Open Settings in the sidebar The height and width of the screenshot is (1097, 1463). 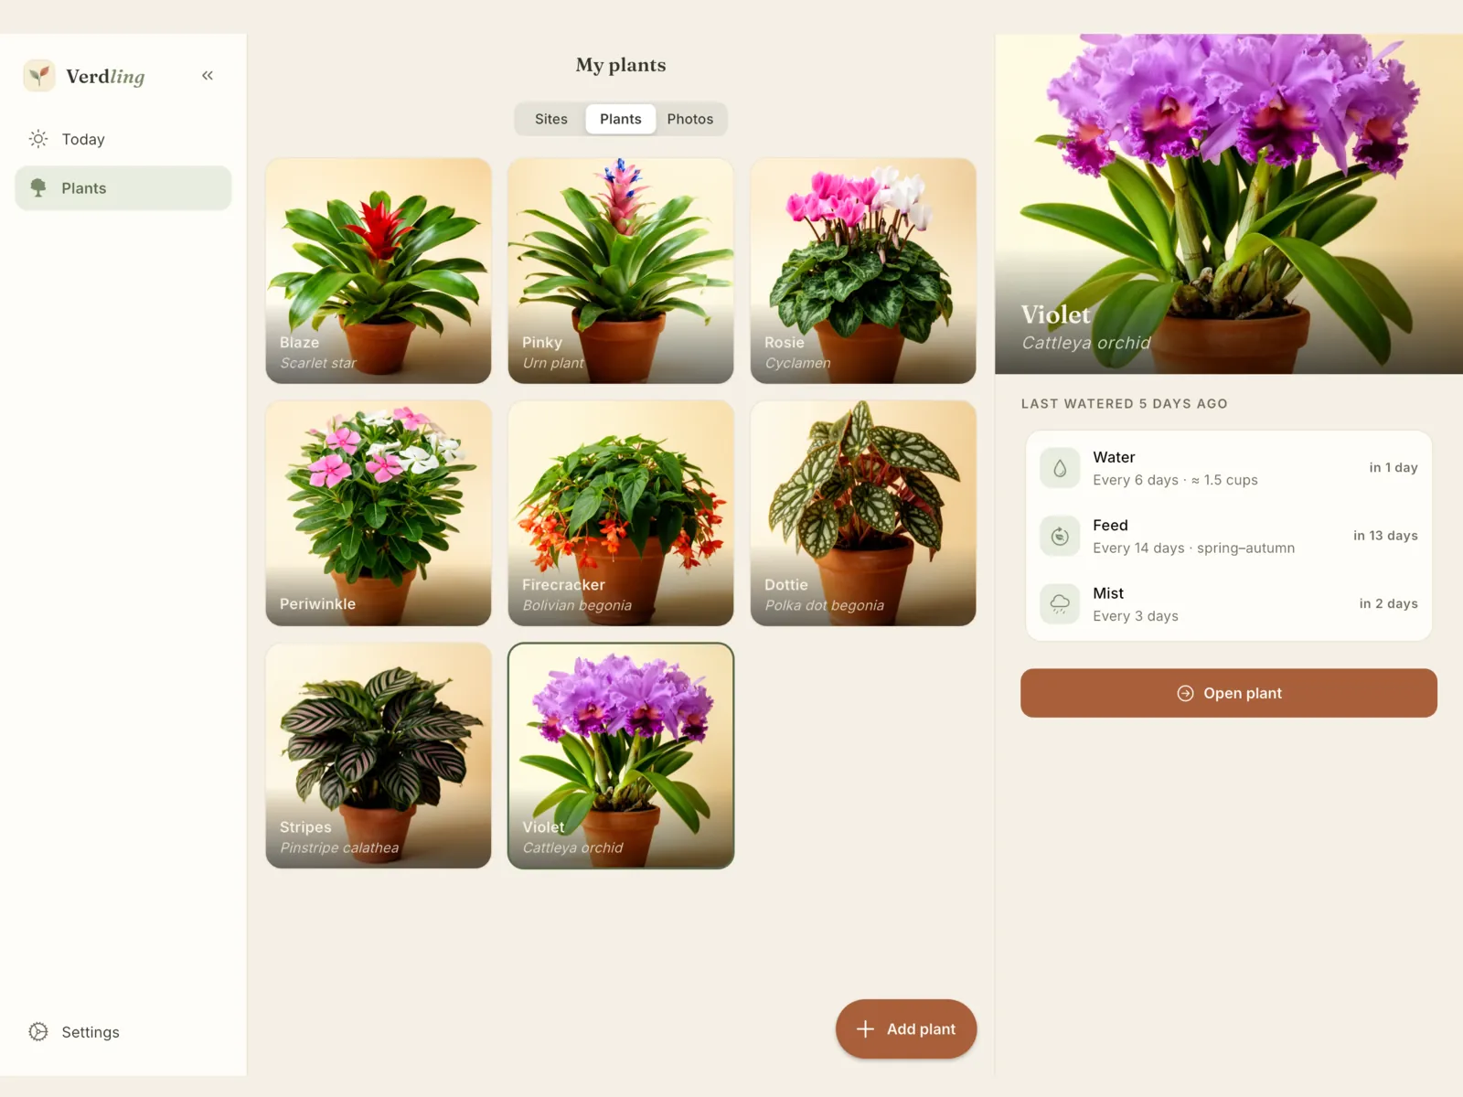click(123, 1031)
